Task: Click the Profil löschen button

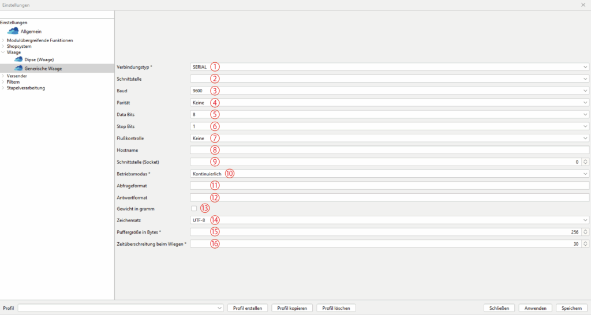Action: [x=336, y=308]
